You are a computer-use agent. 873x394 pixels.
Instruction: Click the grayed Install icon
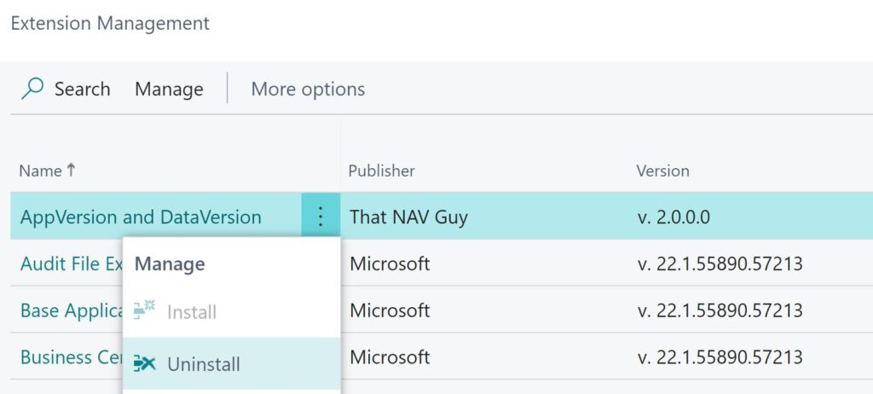pos(145,310)
